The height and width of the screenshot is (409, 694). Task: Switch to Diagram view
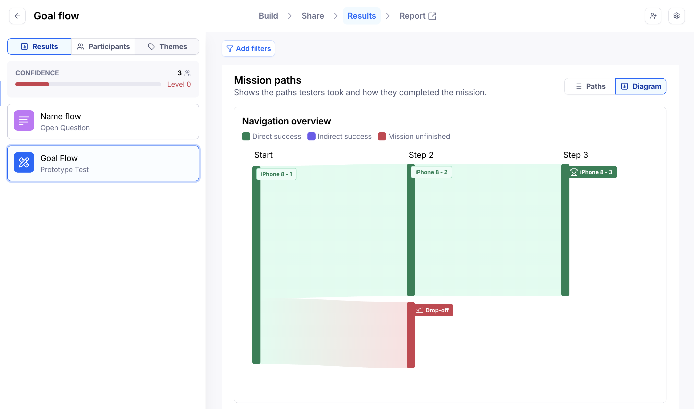(641, 87)
